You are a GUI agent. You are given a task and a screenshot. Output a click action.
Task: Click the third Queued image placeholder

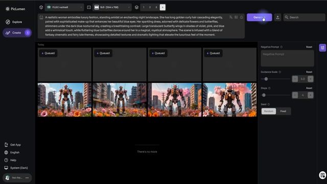pos(175,64)
